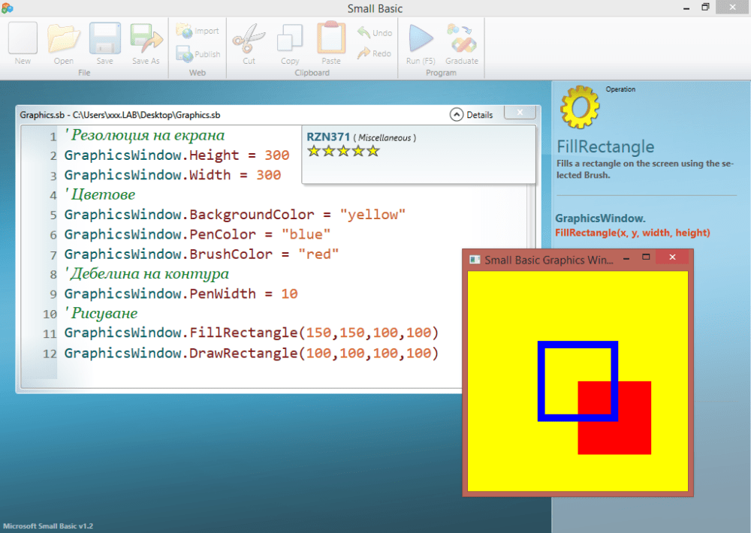751x533 pixels.
Task: Click the "red" string on line 7
Action: pos(318,254)
